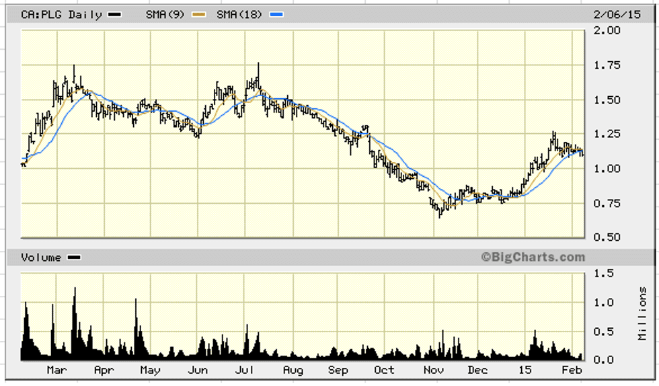Click the 0.50 price axis label
The width and height of the screenshot is (659, 386).
click(x=606, y=237)
